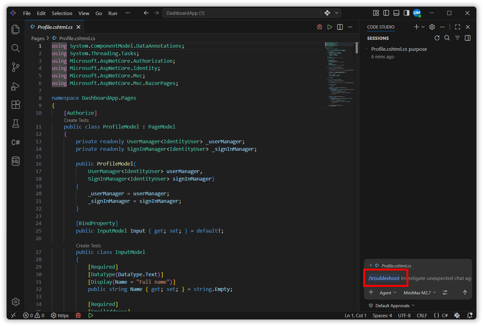
Task: Open the Agent mode dropdown
Action: [x=388, y=293]
